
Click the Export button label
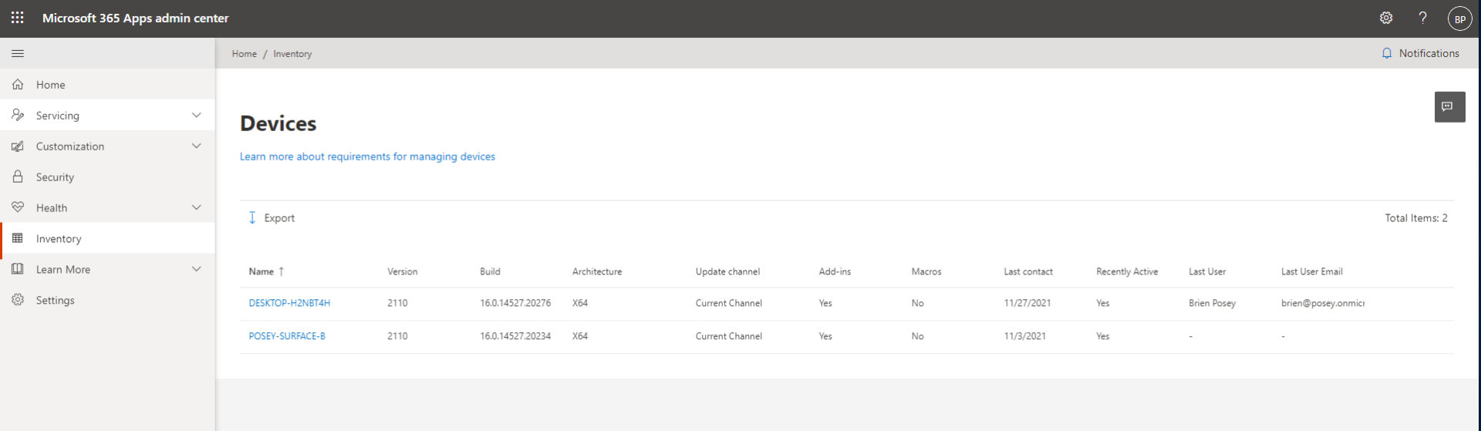point(279,218)
